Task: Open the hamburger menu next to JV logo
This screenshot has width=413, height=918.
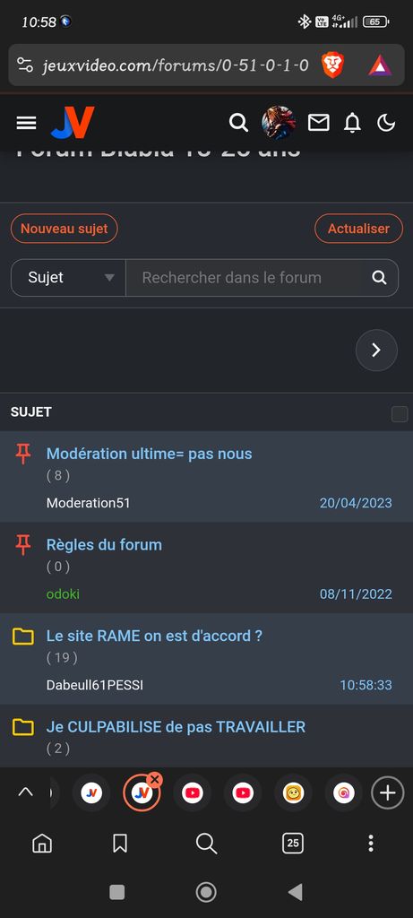Action: point(26,123)
